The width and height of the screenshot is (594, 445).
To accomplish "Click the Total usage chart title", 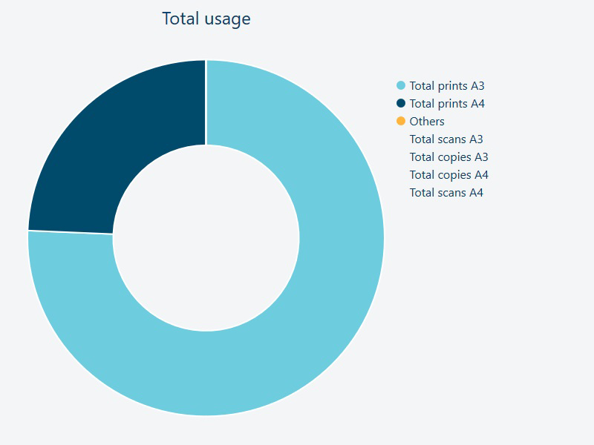I will click(x=206, y=19).
